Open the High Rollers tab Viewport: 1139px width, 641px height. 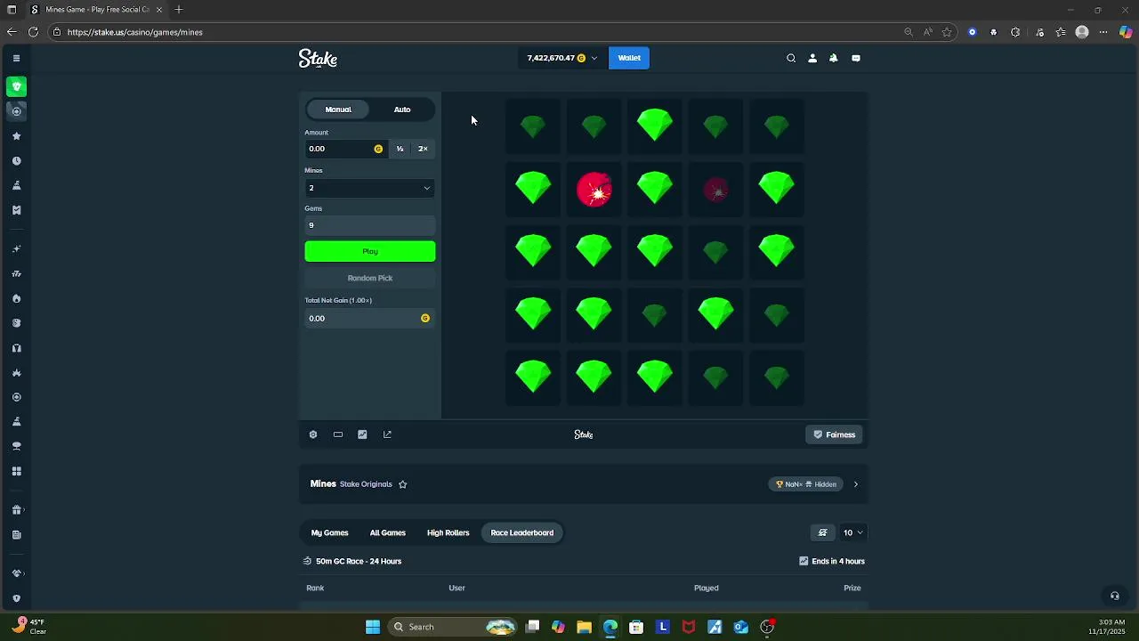point(448,532)
